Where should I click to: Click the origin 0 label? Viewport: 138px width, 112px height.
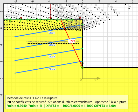(x=81, y=80)
